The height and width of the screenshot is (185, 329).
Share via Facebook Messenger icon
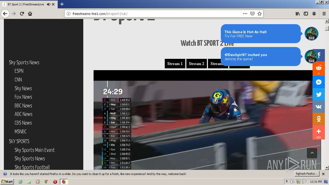(319, 82)
